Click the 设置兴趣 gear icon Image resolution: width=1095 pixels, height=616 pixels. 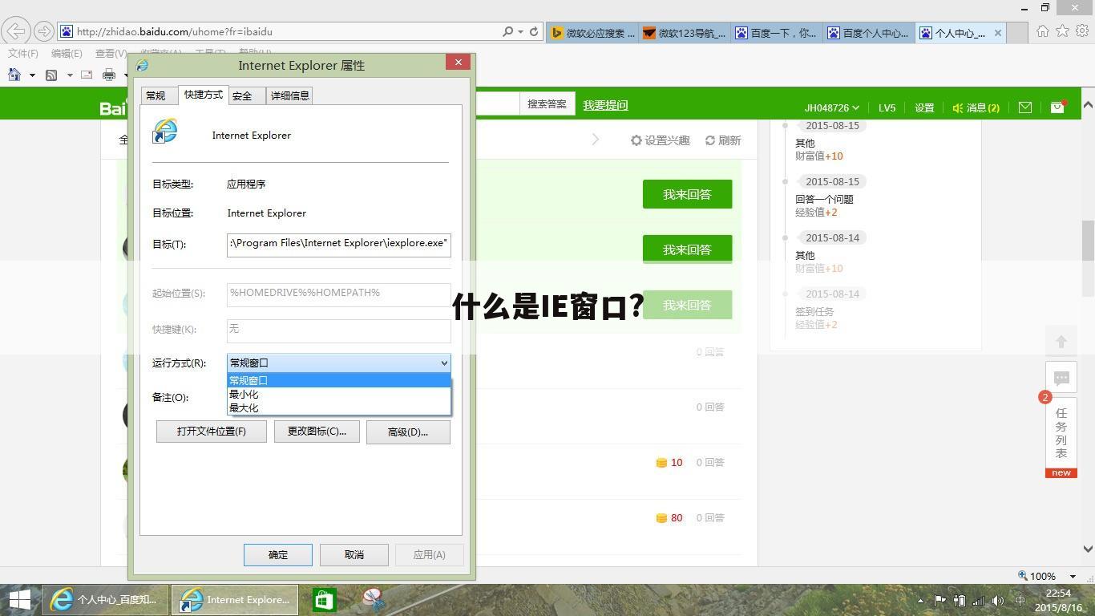coord(636,140)
